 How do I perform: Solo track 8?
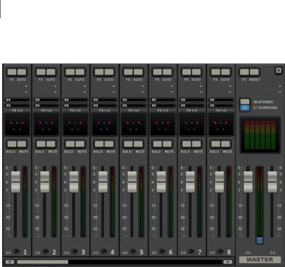(x=216, y=144)
